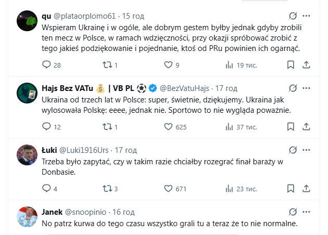This screenshot has width=328, height=235.
Task: Click Grok icon on Łuki's tweet
Action: pyautogui.click(x=293, y=150)
